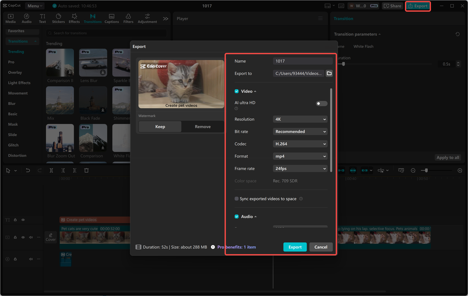
Task: Hide the main video track eye icon
Action: 23,238
